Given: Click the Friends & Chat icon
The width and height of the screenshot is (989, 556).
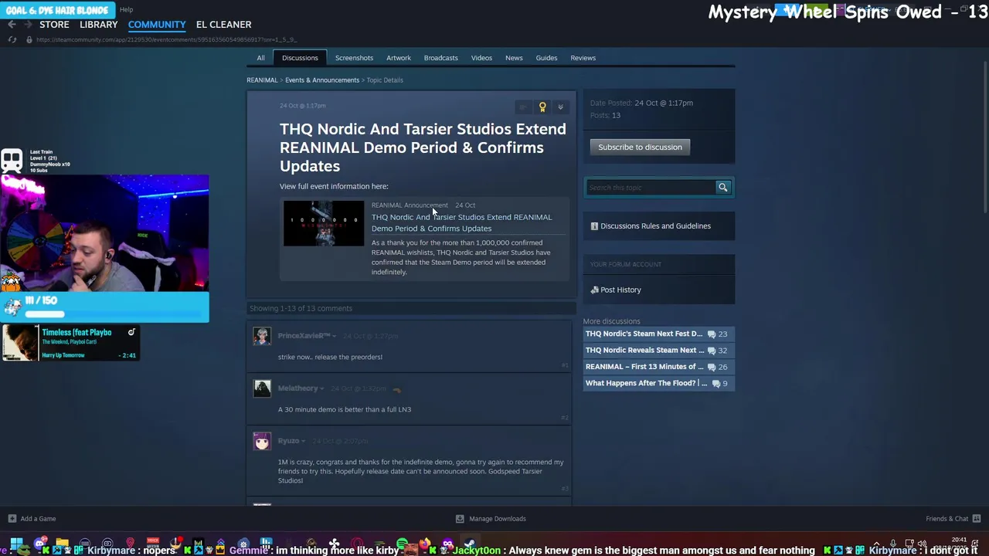Looking at the screenshot, I should pyautogui.click(x=977, y=519).
